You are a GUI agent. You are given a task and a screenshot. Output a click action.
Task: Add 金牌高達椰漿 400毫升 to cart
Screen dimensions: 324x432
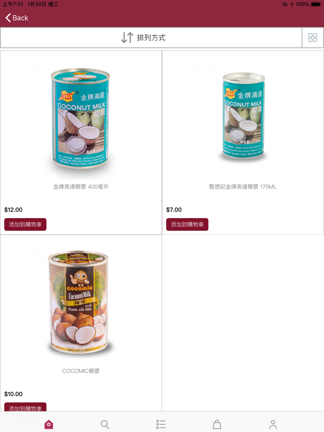[x=25, y=224]
